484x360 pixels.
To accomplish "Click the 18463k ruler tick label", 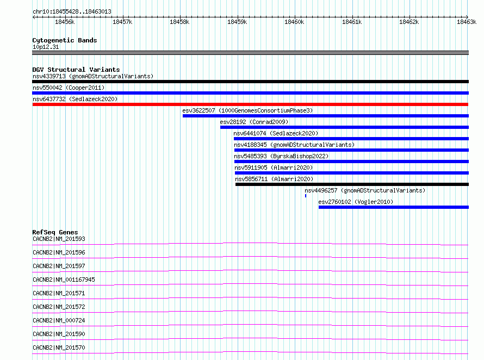I will pyautogui.click(x=467, y=22).
